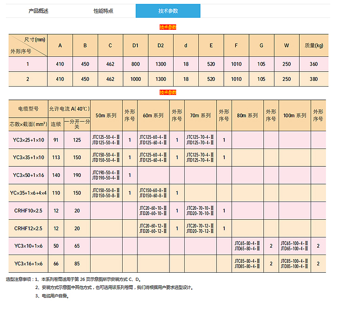Select the mass value 360
Image resolution: width=339 pixels, height=309 pixels.
pyautogui.click(x=313, y=64)
